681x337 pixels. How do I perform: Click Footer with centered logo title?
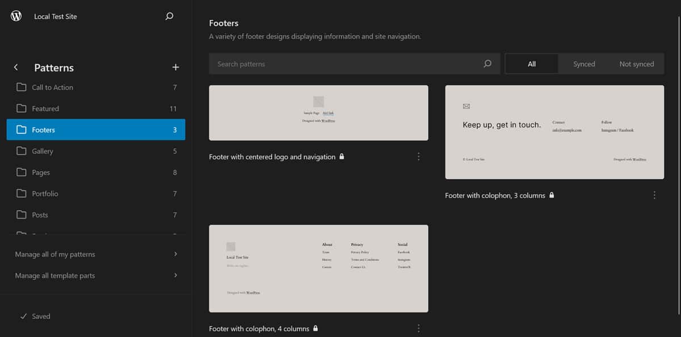272,157
